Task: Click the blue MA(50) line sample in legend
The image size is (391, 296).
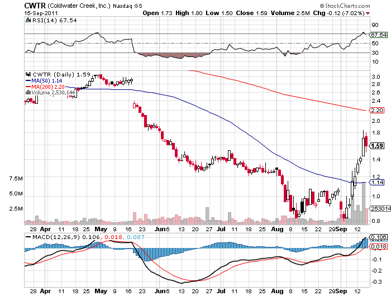Action: (28, 81)
